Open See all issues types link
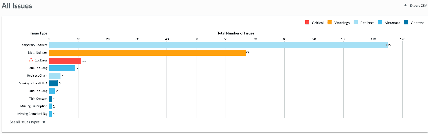 [x=25, y=122]
